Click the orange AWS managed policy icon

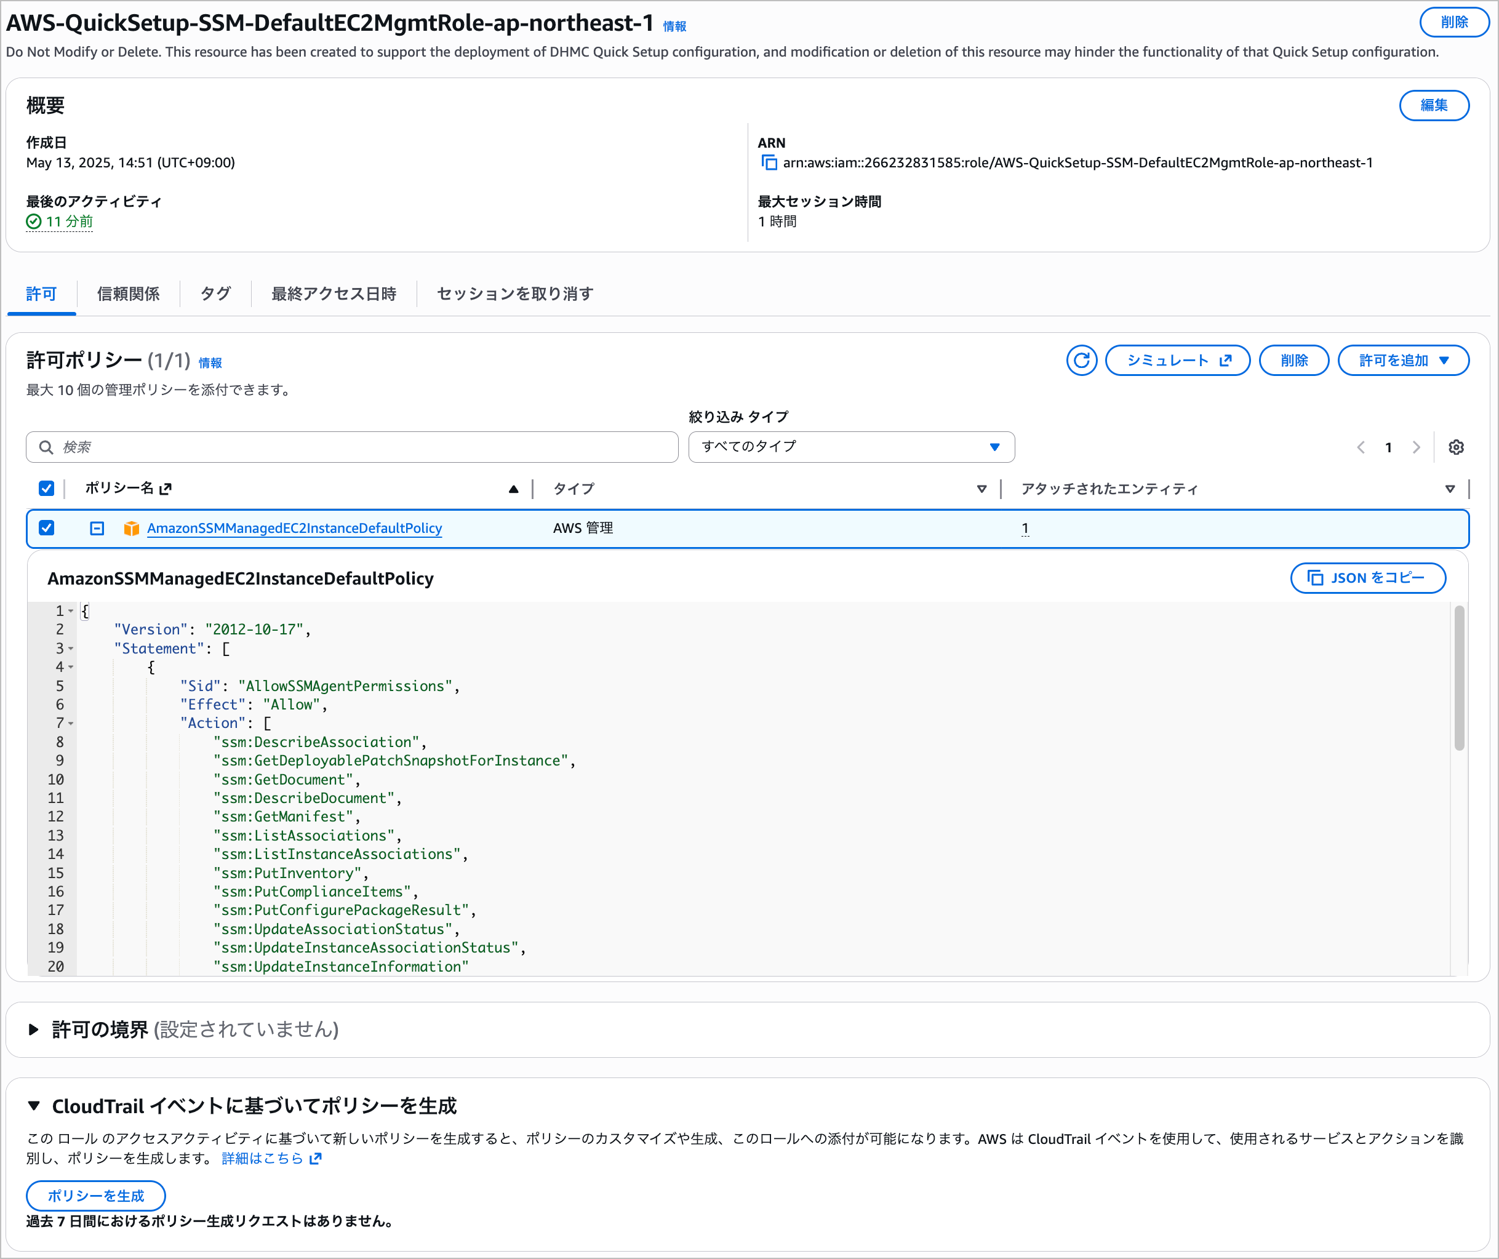point(131,528)
